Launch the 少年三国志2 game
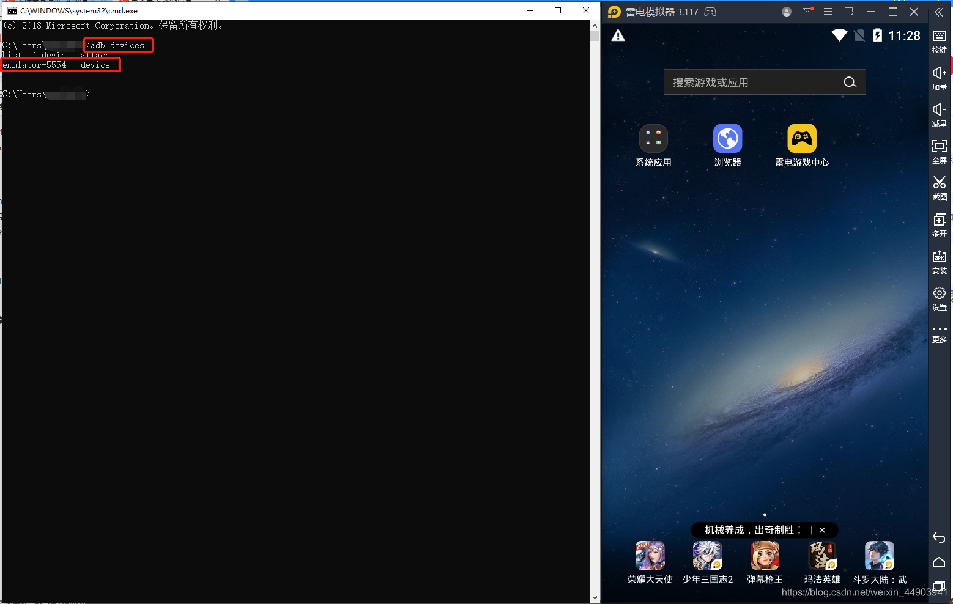The width and height of the screenshot is (953, 604). tap(708, 556)
